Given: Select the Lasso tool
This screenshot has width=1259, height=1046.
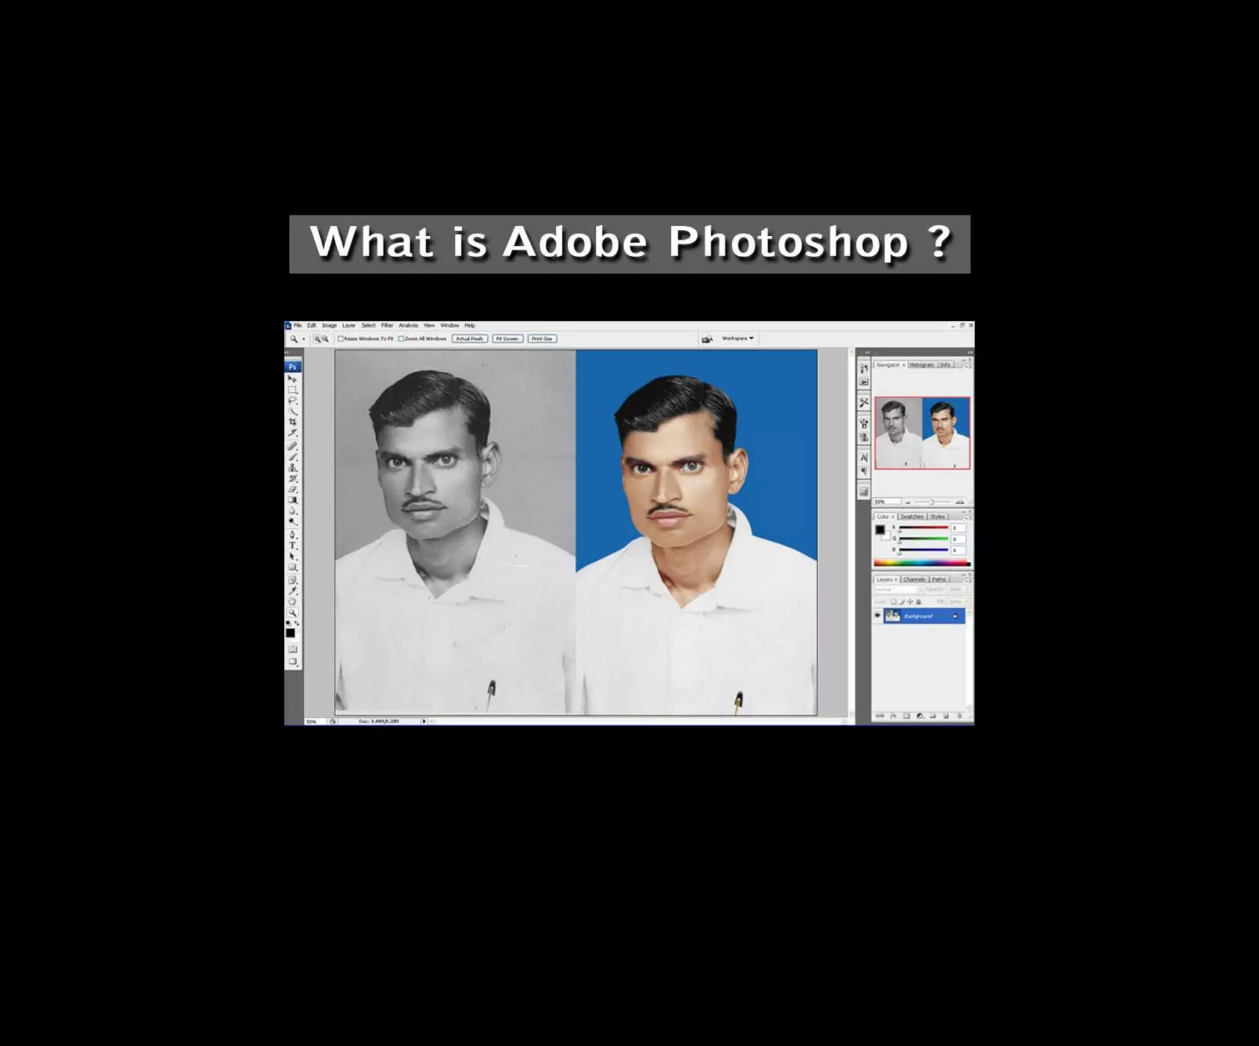Looking at the screenshot, I should [x=293, y=400].
